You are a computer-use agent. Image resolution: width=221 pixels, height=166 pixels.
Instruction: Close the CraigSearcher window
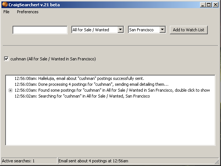tap(215, 4)
